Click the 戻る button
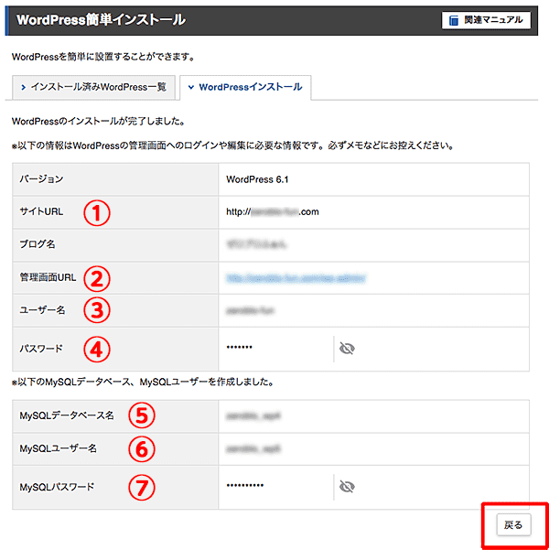 click(x=513, y=524)
